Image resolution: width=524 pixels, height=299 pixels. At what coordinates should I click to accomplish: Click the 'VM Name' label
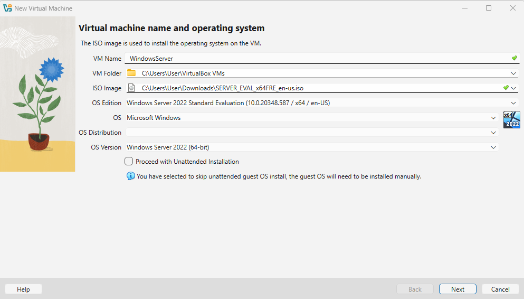point(107,59)
